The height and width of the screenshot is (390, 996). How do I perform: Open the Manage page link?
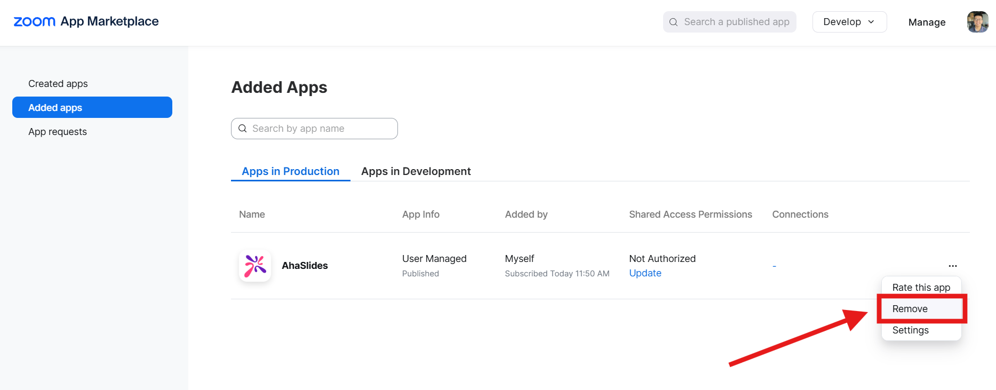click(927, 22)
